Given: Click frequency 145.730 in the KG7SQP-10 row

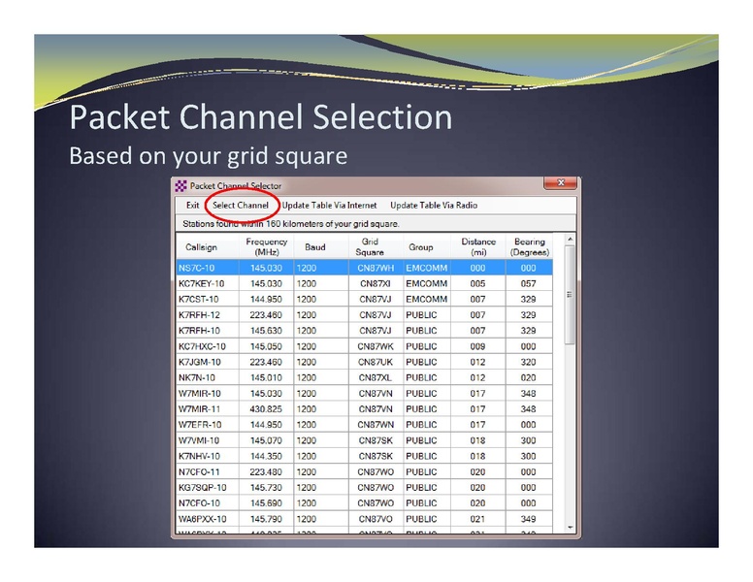Looking at the screenshot, I should coord(266,487).
